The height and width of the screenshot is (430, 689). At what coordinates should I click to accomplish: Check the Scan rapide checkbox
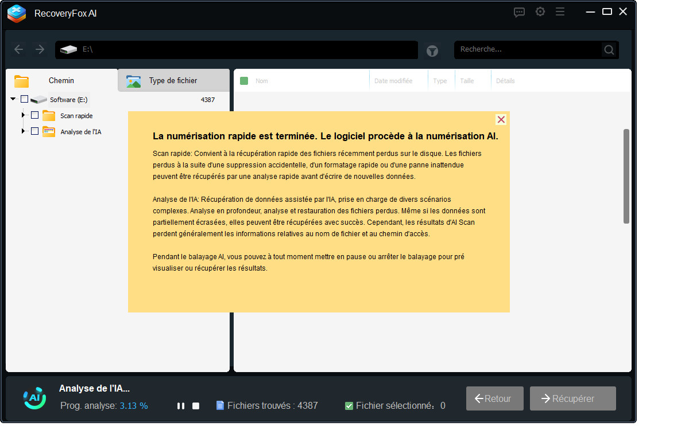34,115
